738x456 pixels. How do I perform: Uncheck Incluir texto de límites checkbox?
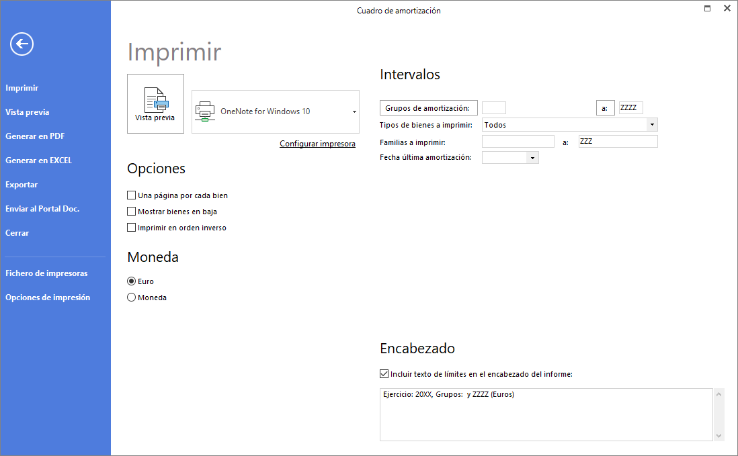[x=384, y=373]
